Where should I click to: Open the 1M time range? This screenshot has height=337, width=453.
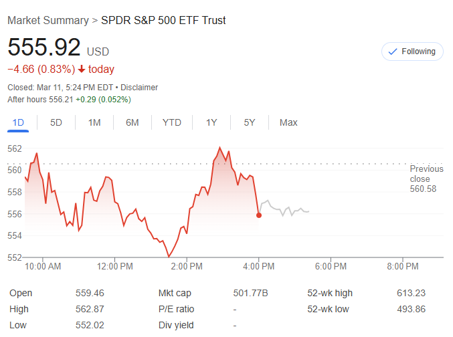coord(94,122)
